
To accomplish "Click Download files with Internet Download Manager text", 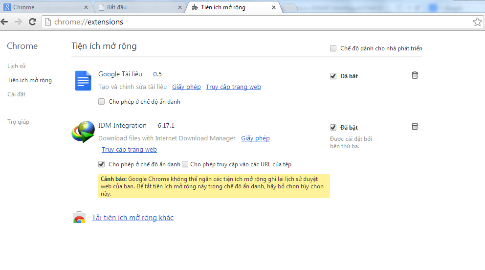I will tap(167, 138).
